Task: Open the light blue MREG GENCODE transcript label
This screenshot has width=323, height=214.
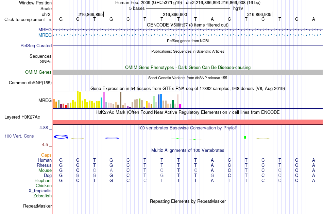Action: 45,35
